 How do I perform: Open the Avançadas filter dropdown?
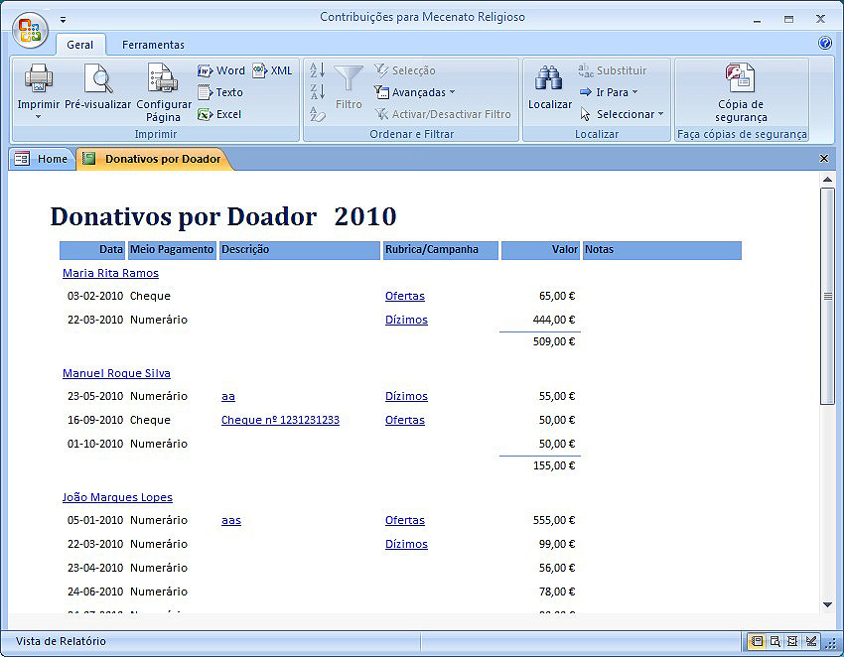[414, 92]
